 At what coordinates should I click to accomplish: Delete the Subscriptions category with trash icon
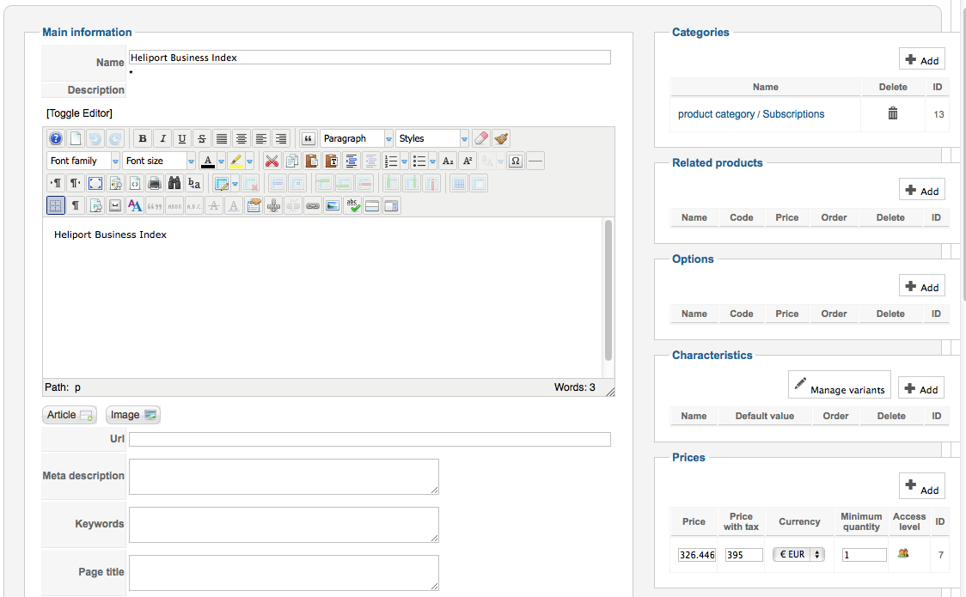893,113
